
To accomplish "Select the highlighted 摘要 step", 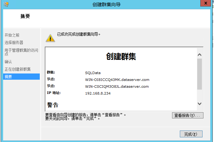I will [21, 77].
